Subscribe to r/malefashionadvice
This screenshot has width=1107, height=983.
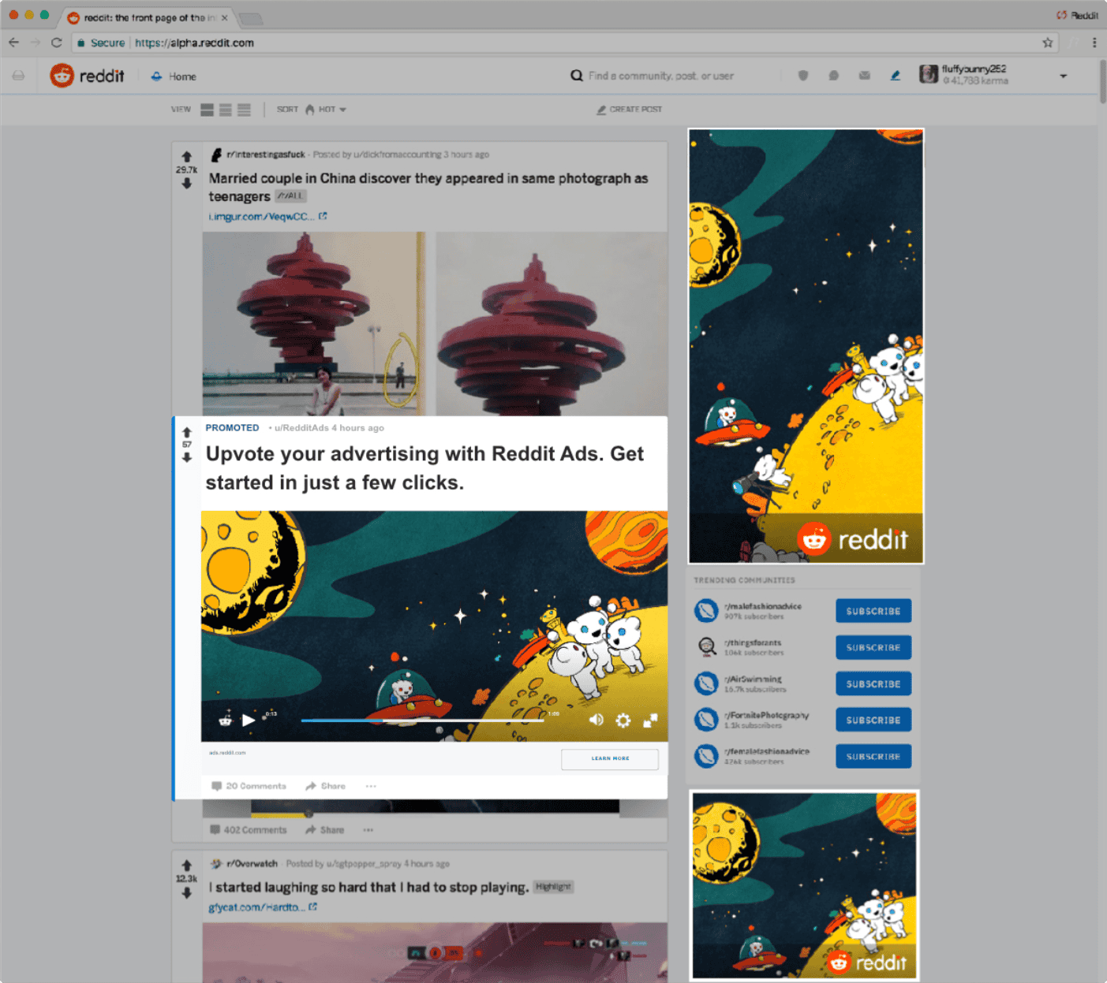(x=873, y=611)
